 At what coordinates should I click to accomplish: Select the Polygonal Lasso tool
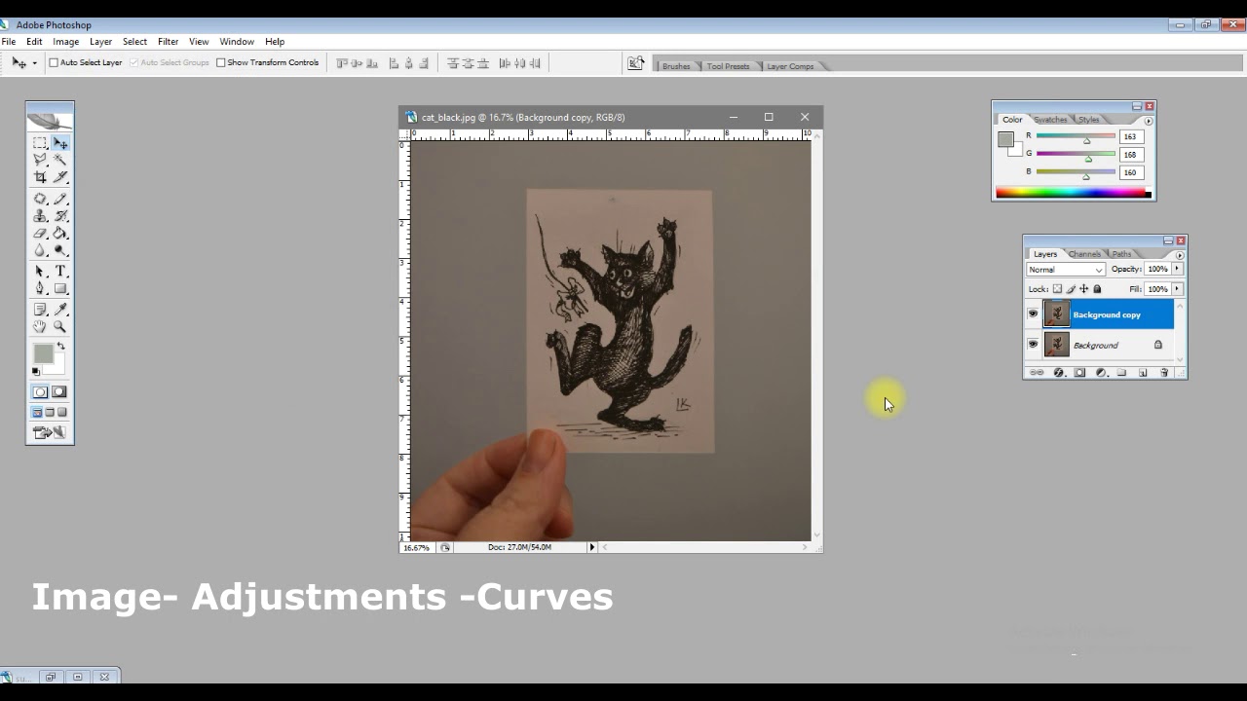pos(40,160)
